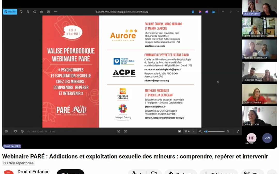Start slideshow from the Photos toolbar
This screenshot has width=279, height=174.
click(48, 12)
